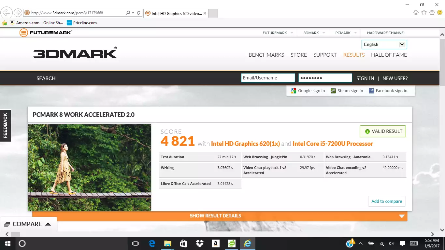Viewport: 445px width, 250px height.
Task: Expand the Futuremark top menu dropdown
Action: tap(292, 33)
